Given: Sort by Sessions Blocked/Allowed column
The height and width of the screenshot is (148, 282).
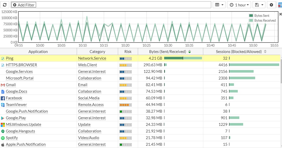Looking at the screenshot, I should tap(265, 51).
